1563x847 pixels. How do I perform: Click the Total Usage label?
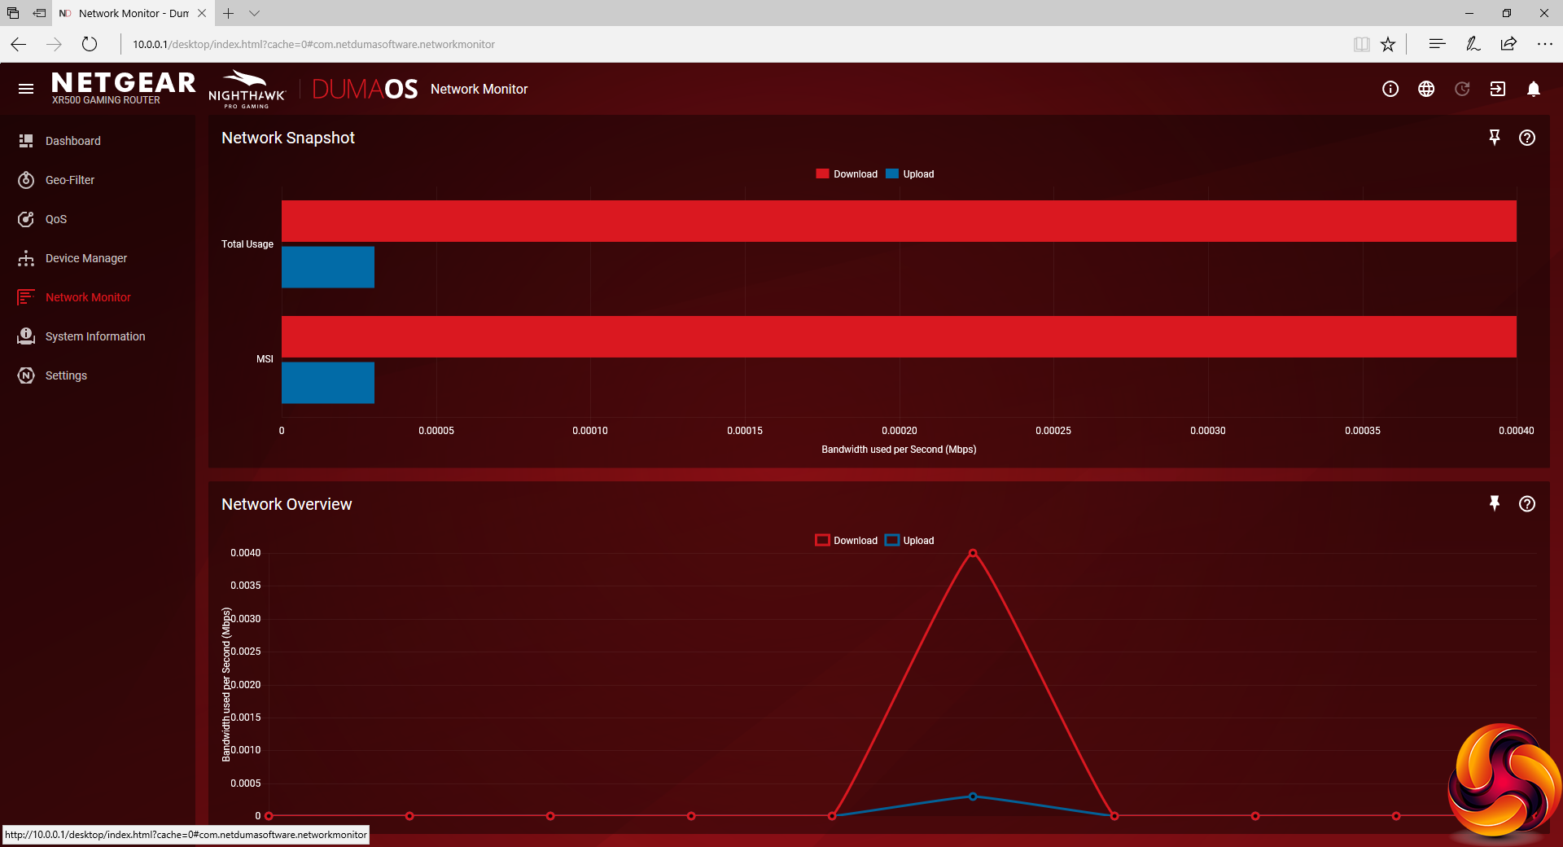click(247, 244)
